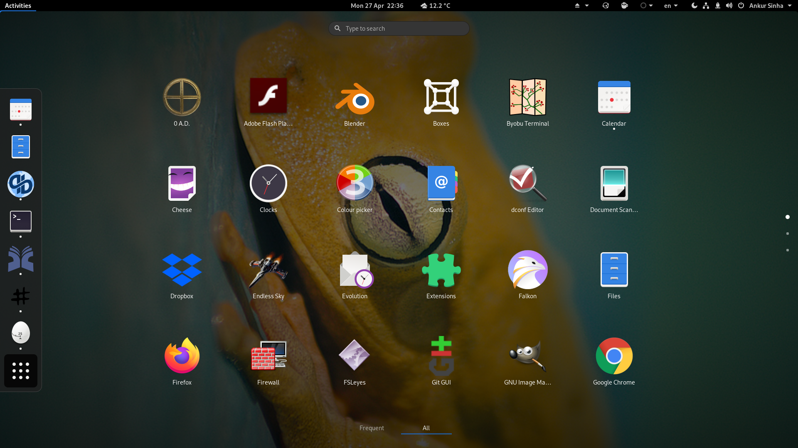Click the search input field
Image resolution: width=798 pixels, height=448 pixels.
pos(399,28)
